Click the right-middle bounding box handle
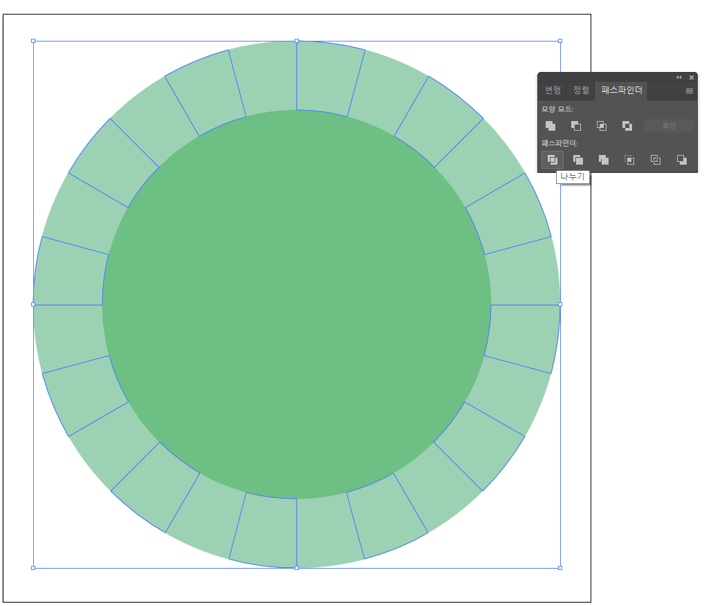 click(x=560, y=304)
